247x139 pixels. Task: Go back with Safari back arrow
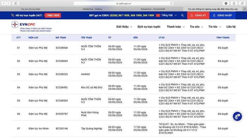pyautogui.click(x=4, y=3)
